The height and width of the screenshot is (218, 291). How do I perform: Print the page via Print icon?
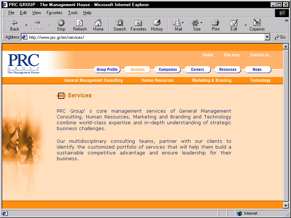215,23
